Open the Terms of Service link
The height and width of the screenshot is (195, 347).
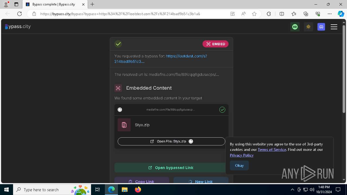click(272, 149)
